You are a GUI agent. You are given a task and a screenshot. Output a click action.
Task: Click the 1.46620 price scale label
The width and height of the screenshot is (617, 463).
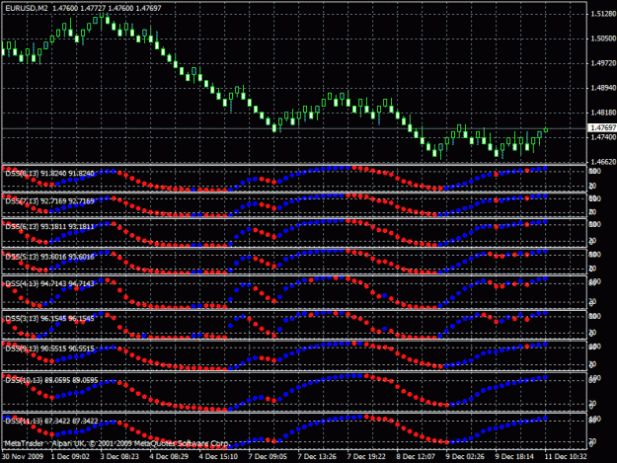pyautogui.click(x=603, y=162)
